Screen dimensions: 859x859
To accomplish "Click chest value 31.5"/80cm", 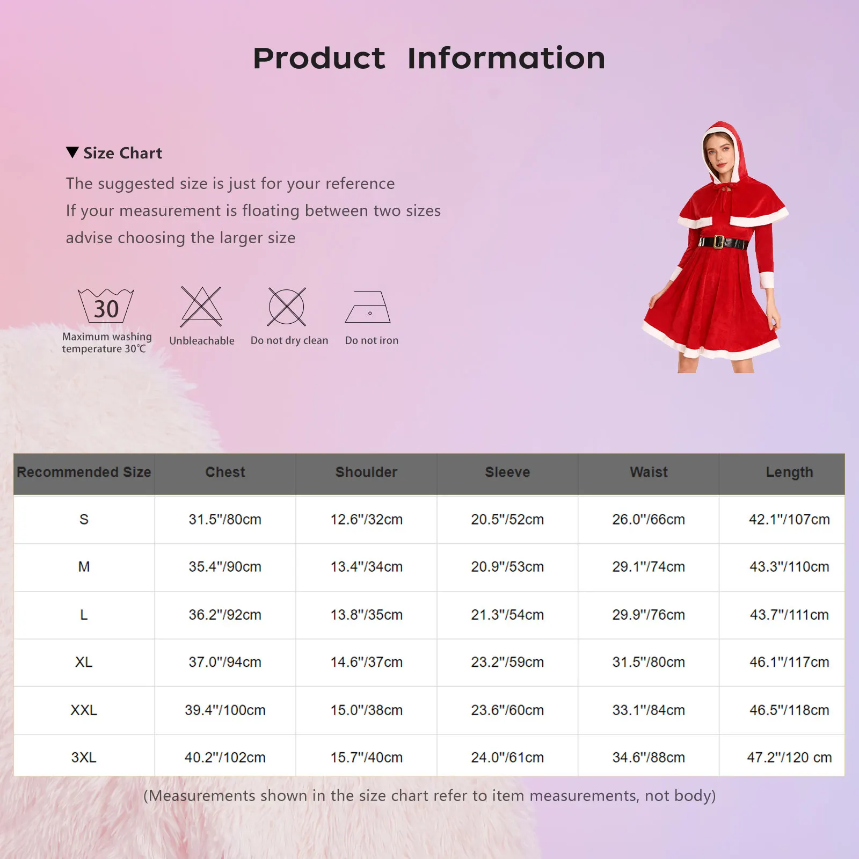I will point(225,519).
